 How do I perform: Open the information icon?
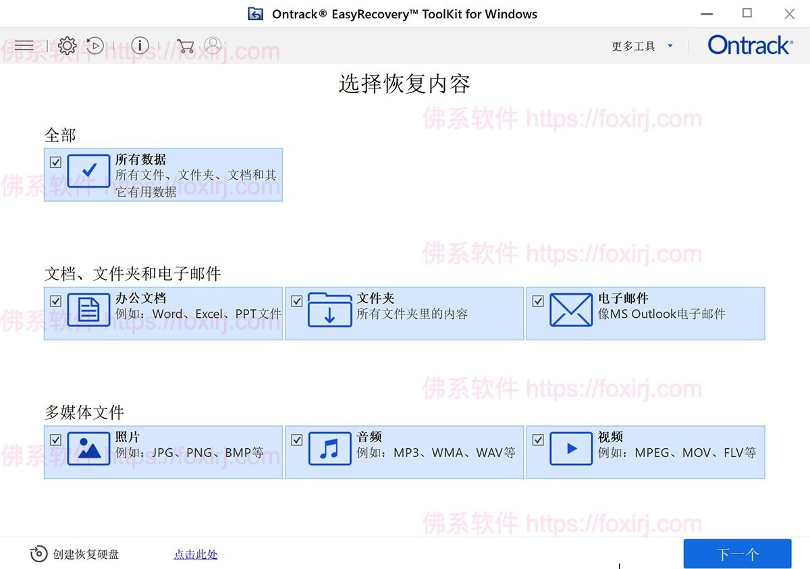pos(140,45)
